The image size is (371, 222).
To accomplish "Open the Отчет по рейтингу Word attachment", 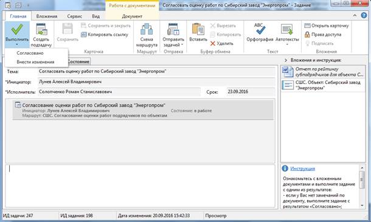I will coord(323,72).
